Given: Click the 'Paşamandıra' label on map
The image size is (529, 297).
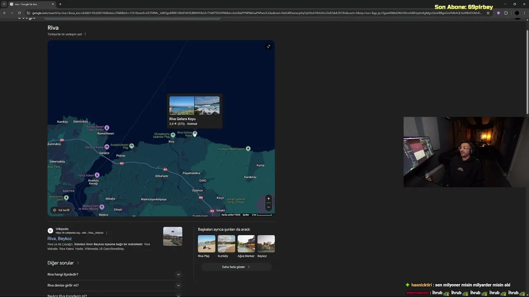Looking at the screenshot, I should tap(191, 173).
